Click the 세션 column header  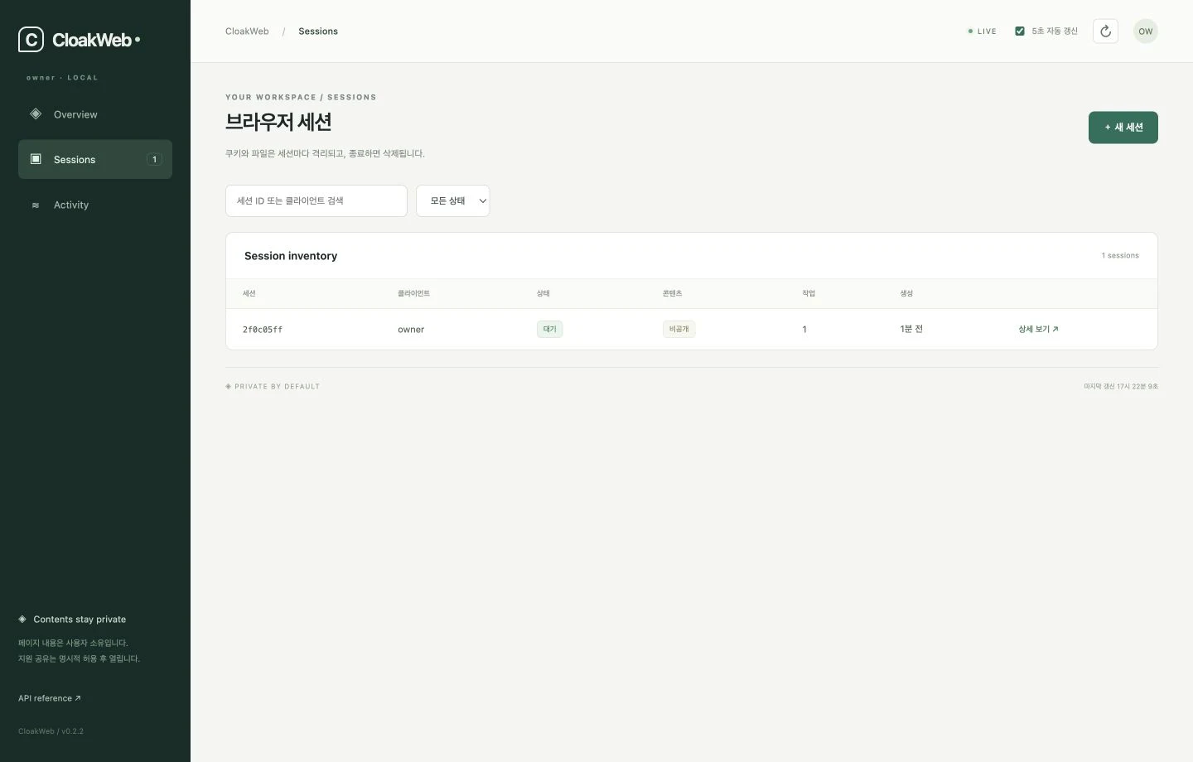click(249, 293)
